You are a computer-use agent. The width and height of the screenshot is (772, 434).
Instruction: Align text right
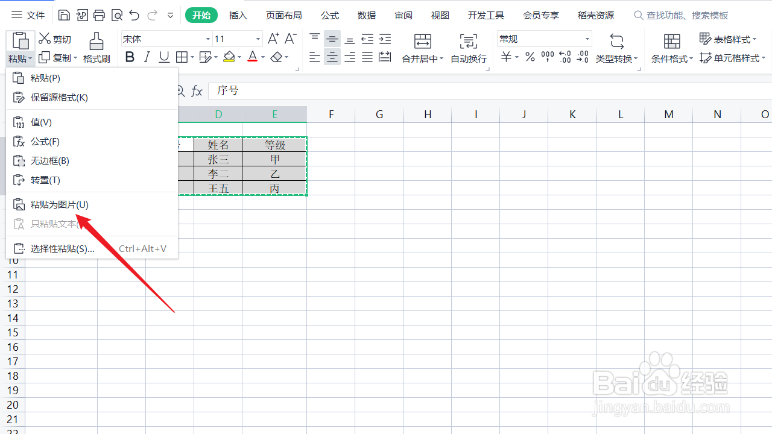(350, 57)
